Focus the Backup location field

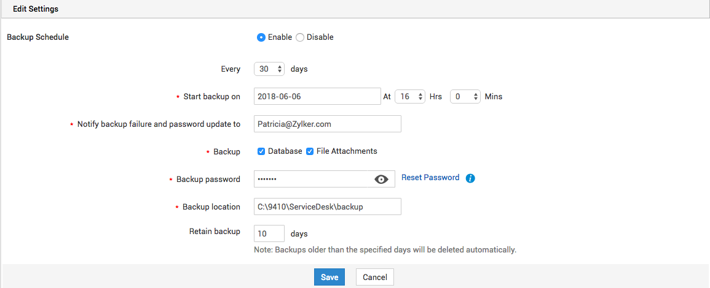pos(328,207)
